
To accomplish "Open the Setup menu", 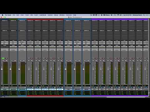I will [56, 15].
